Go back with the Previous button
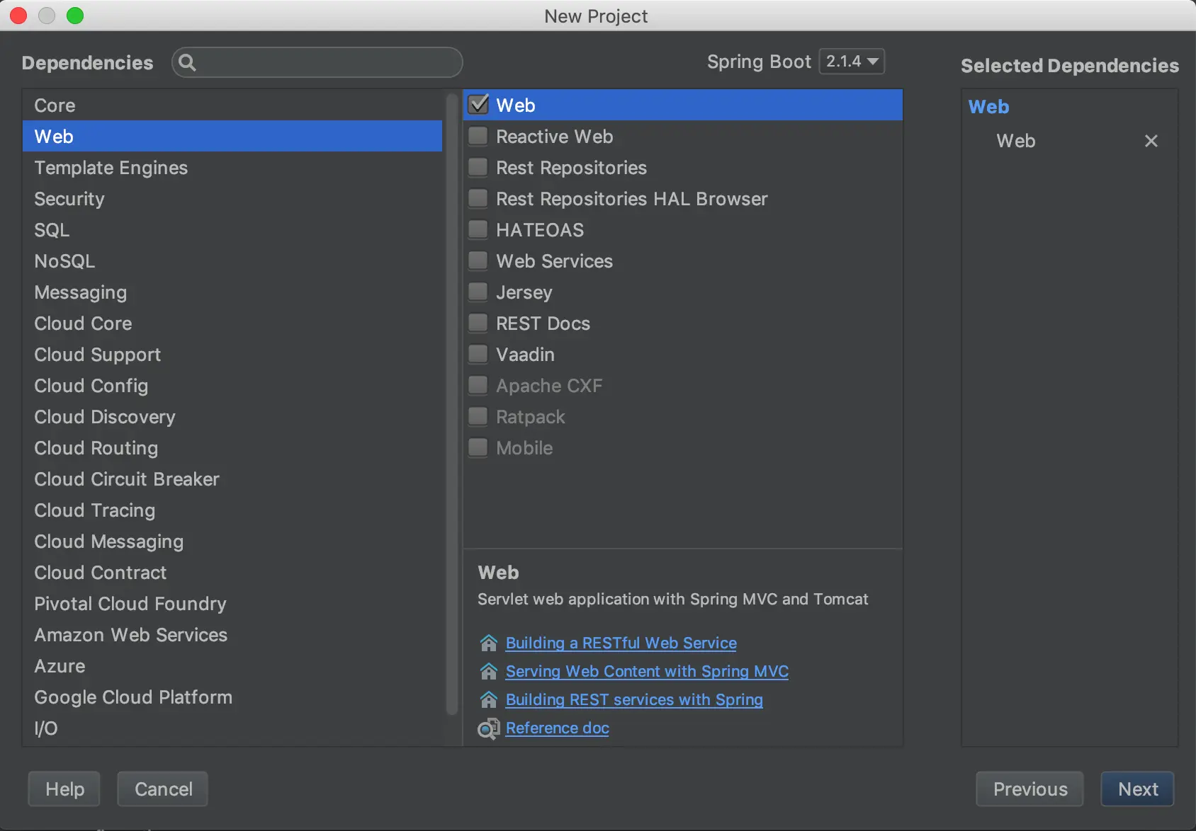This screenshot has height=831, width=1196. click(x=1029, y=789)
